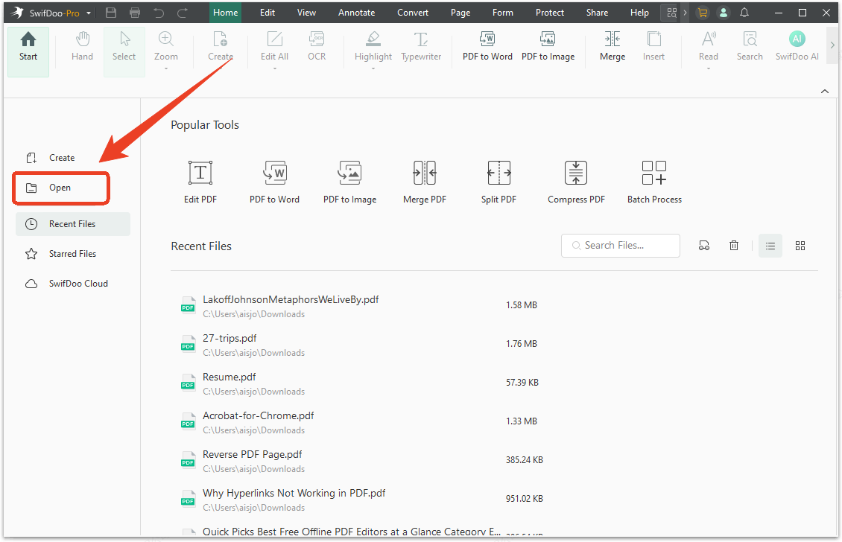The width and height of the screenshot is (842, 542).
Task: Click the save icon in title bar
Action: click(x=110, y=13)
